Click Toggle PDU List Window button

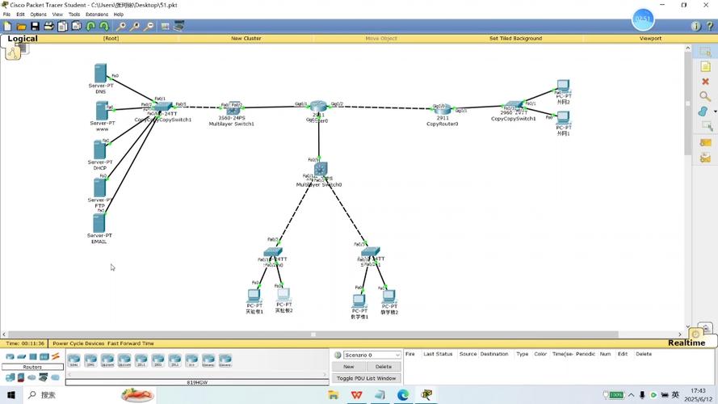click(366, 378)
